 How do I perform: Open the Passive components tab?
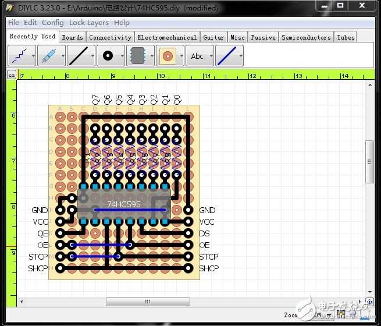(x=263, y=37)
